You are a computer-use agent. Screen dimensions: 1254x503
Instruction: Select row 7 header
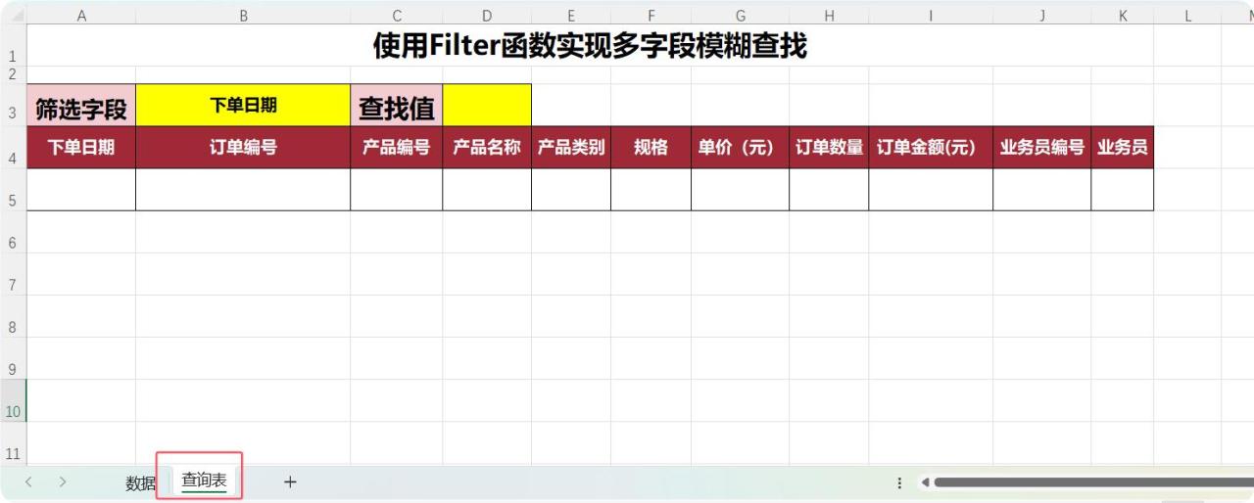[x=13, y=274]
